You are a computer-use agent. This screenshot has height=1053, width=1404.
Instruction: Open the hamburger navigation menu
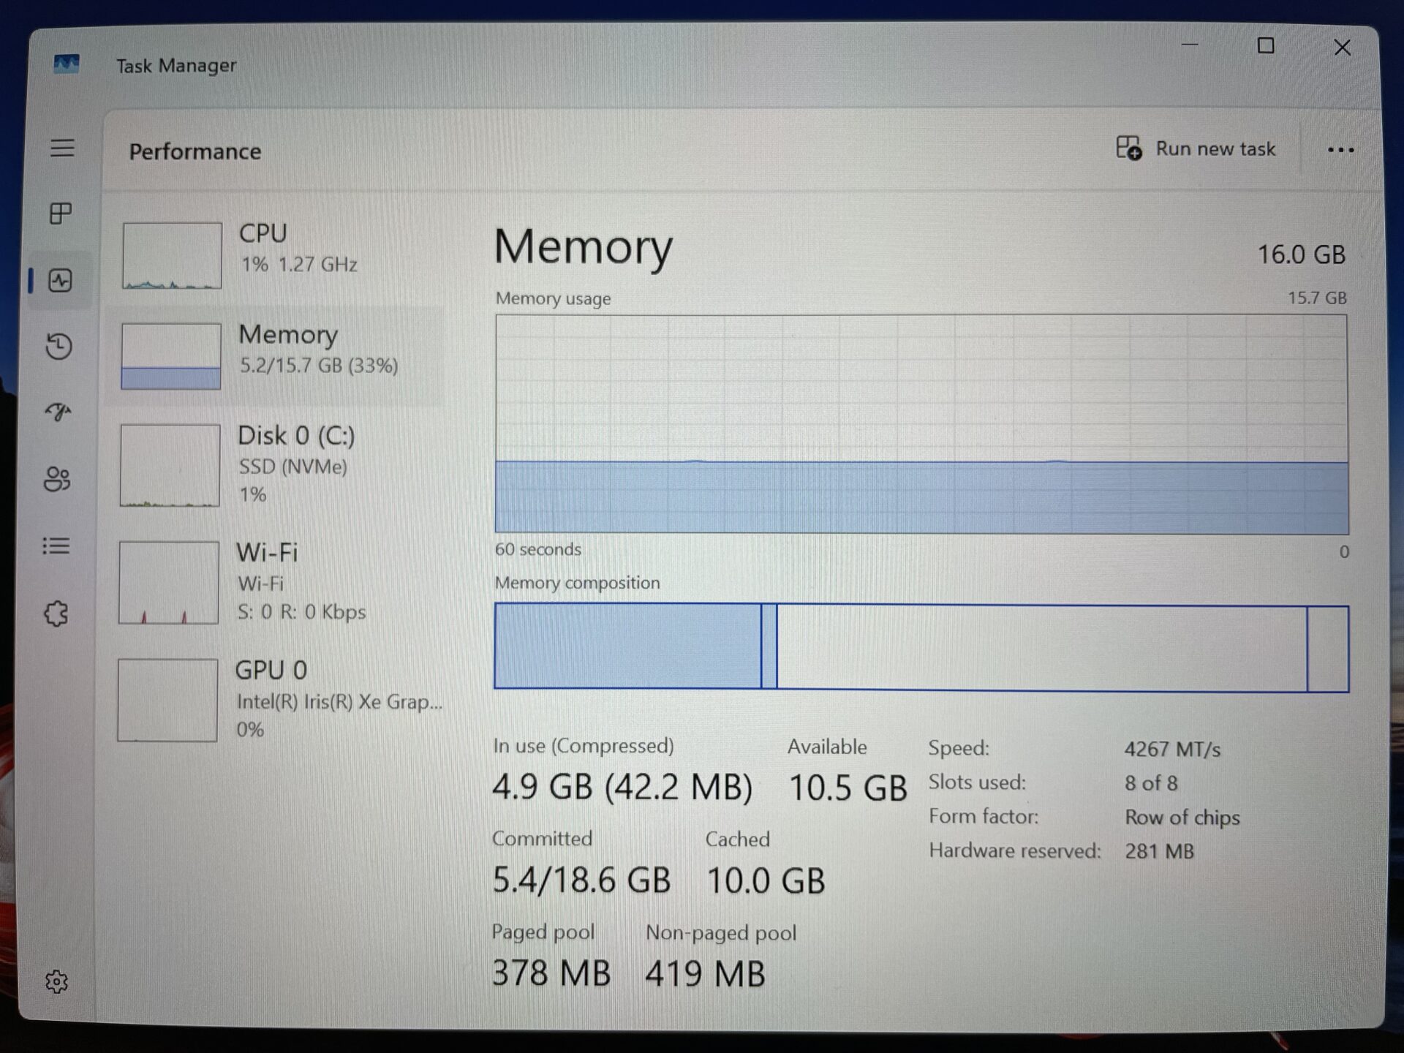(x=62, y=148)
